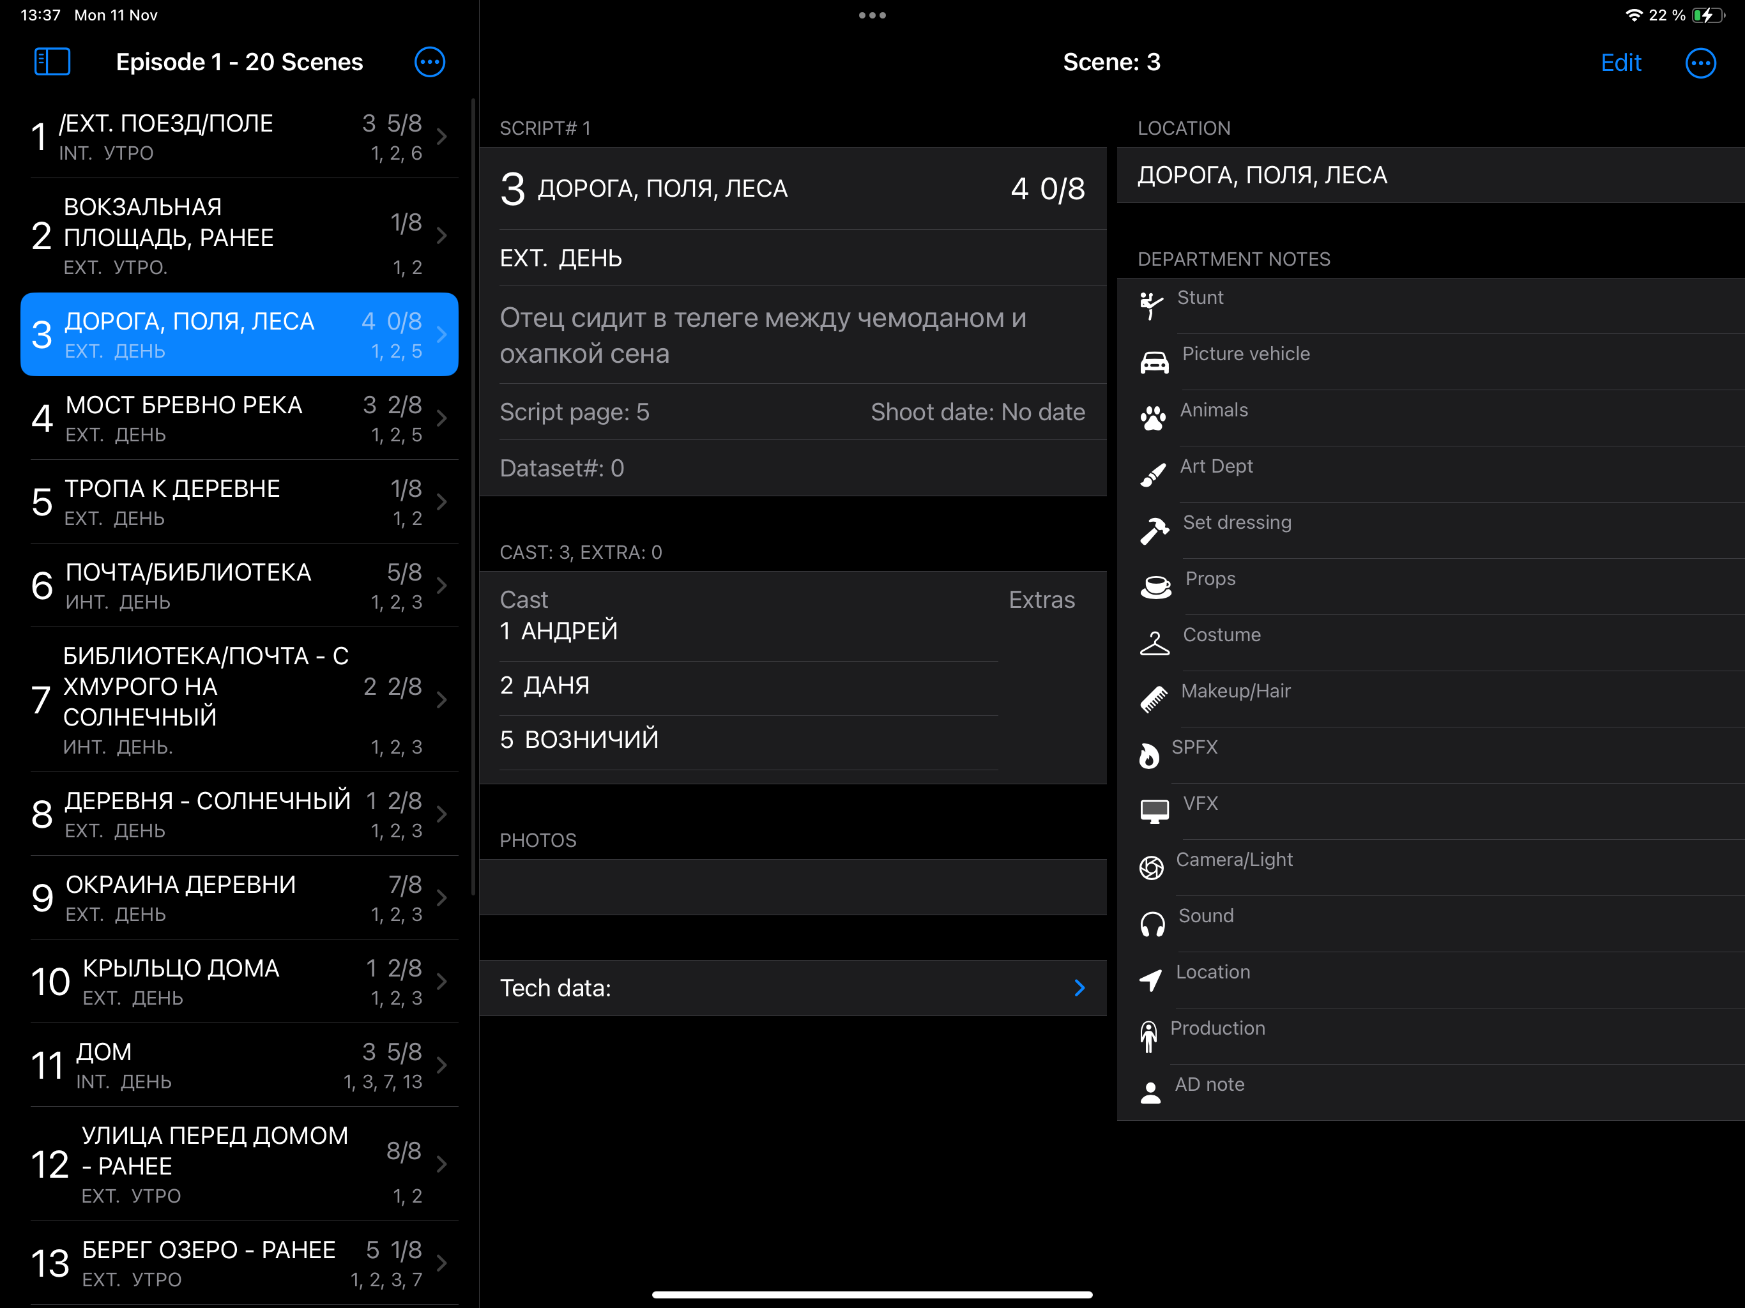Open scene 2 ВОКЗАЛЬНАЯ ПЛОЩАДЬ chevron

442,235
